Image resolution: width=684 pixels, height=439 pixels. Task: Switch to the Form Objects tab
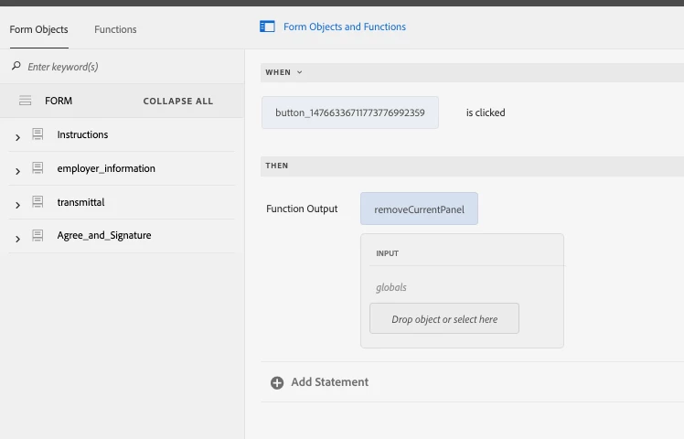tap(38, 29)
